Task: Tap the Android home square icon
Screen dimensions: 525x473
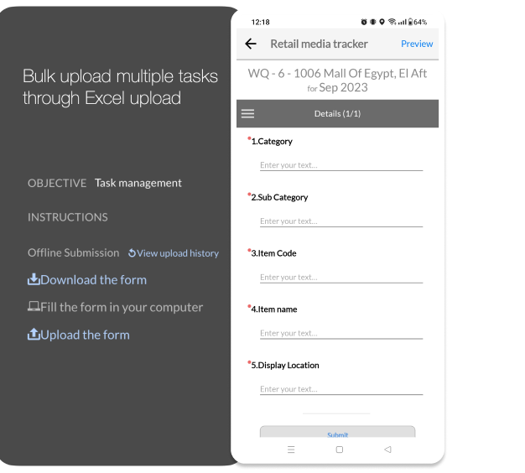Action: (339, 450)
